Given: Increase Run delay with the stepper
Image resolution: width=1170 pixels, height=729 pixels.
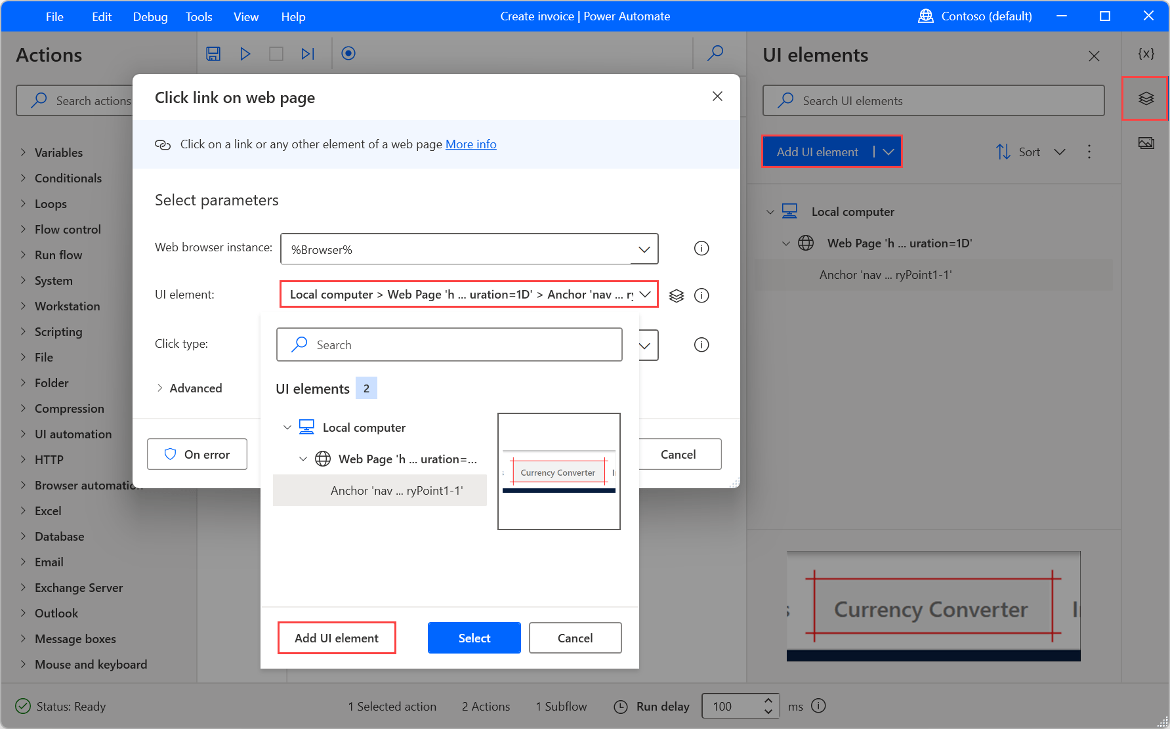Looking at the screenshot, I should pyautogui.click(x=768, y=701).
